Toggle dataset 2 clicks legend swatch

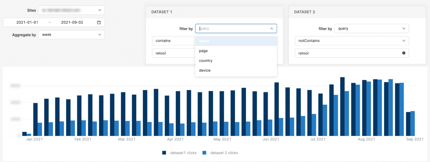(204, 153)
